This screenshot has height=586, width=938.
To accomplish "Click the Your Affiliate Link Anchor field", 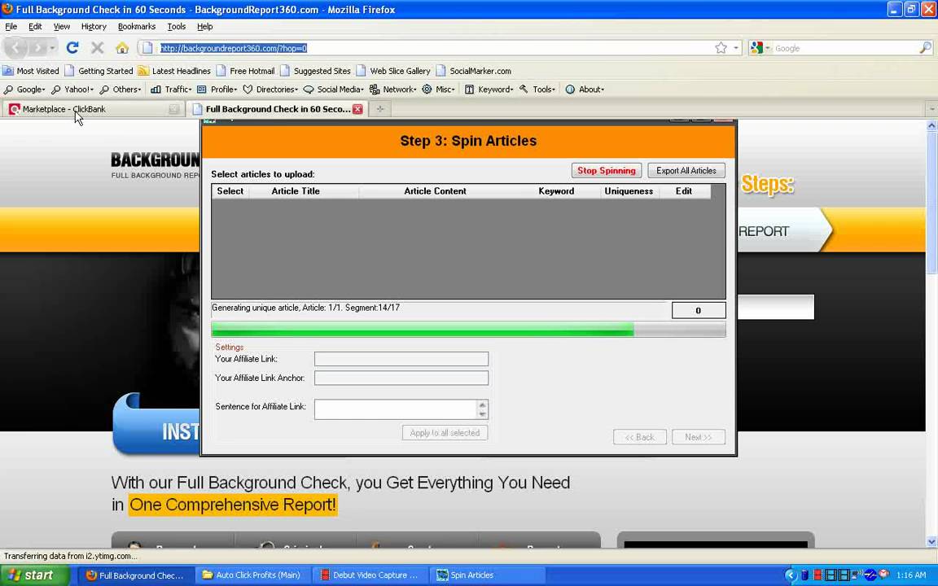I will point(401,378).
